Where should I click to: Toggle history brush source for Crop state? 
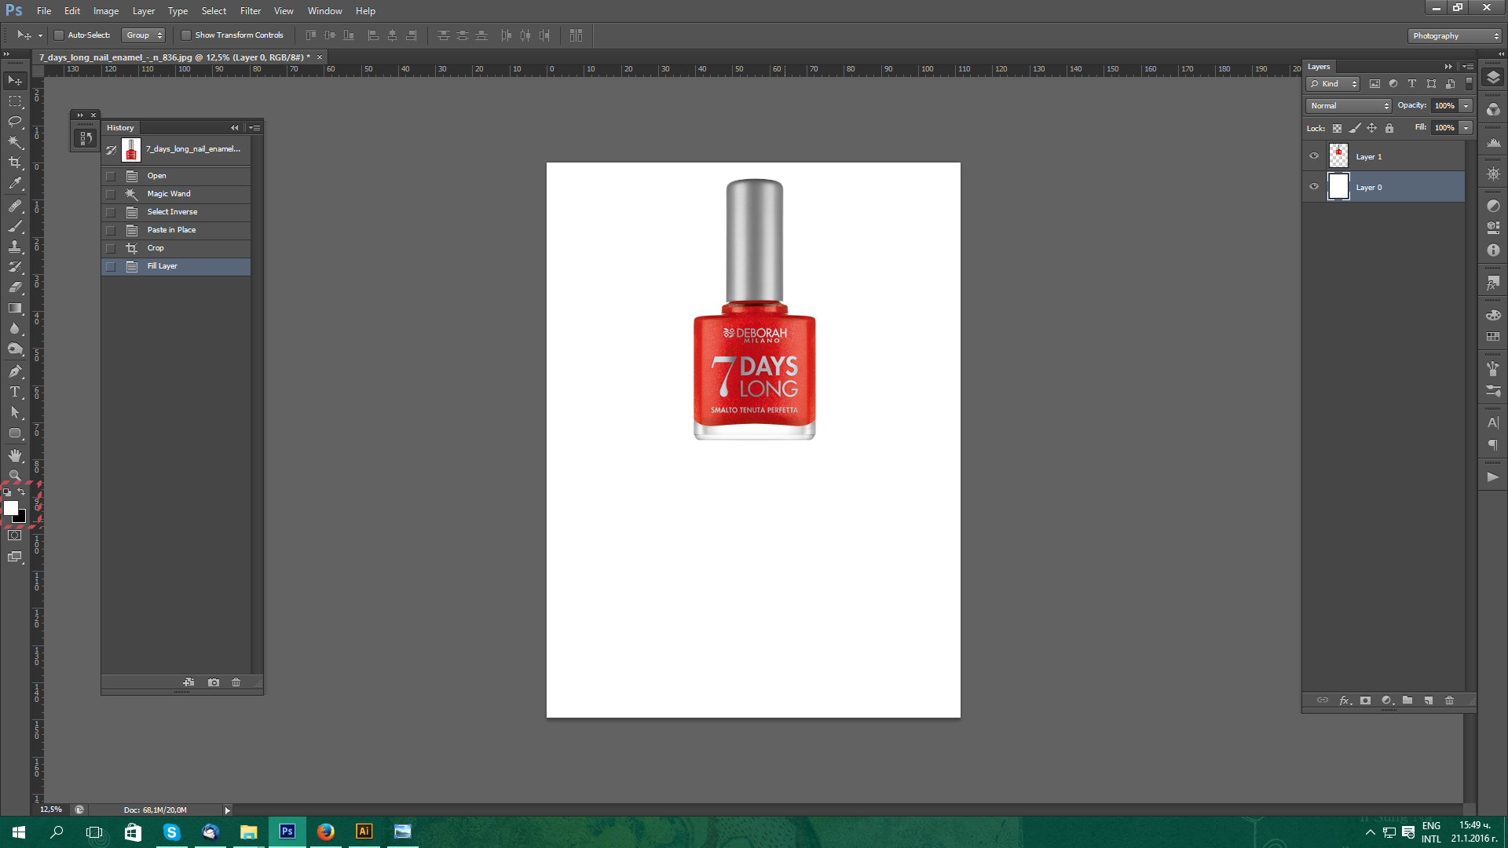pyautogui.click(x=111, y=248)
